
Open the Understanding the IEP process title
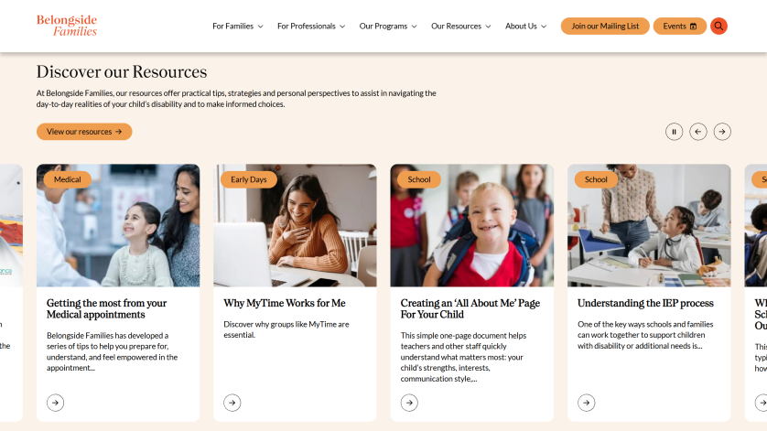[x=645, y=303]
